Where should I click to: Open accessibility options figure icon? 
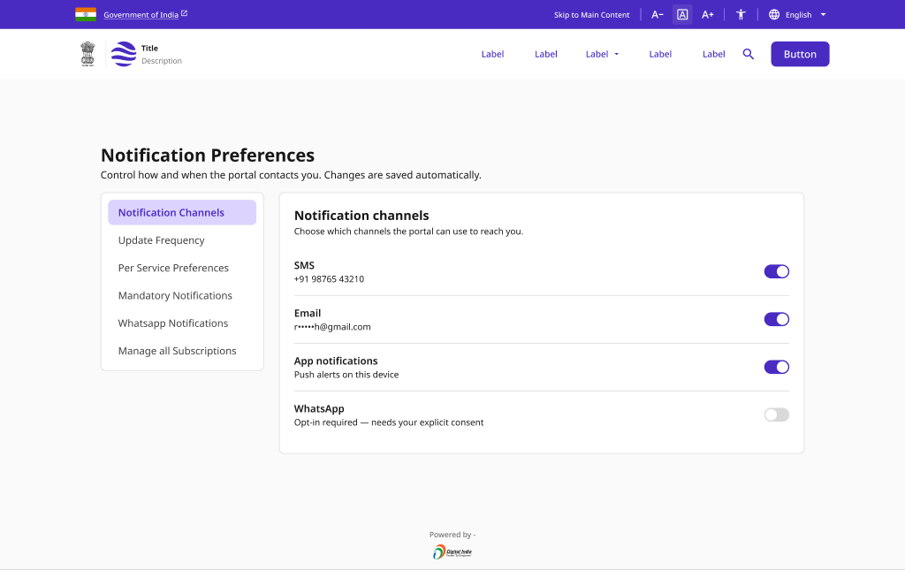tap(741, 15)
